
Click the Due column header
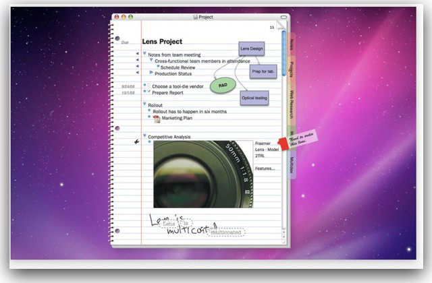125,42
